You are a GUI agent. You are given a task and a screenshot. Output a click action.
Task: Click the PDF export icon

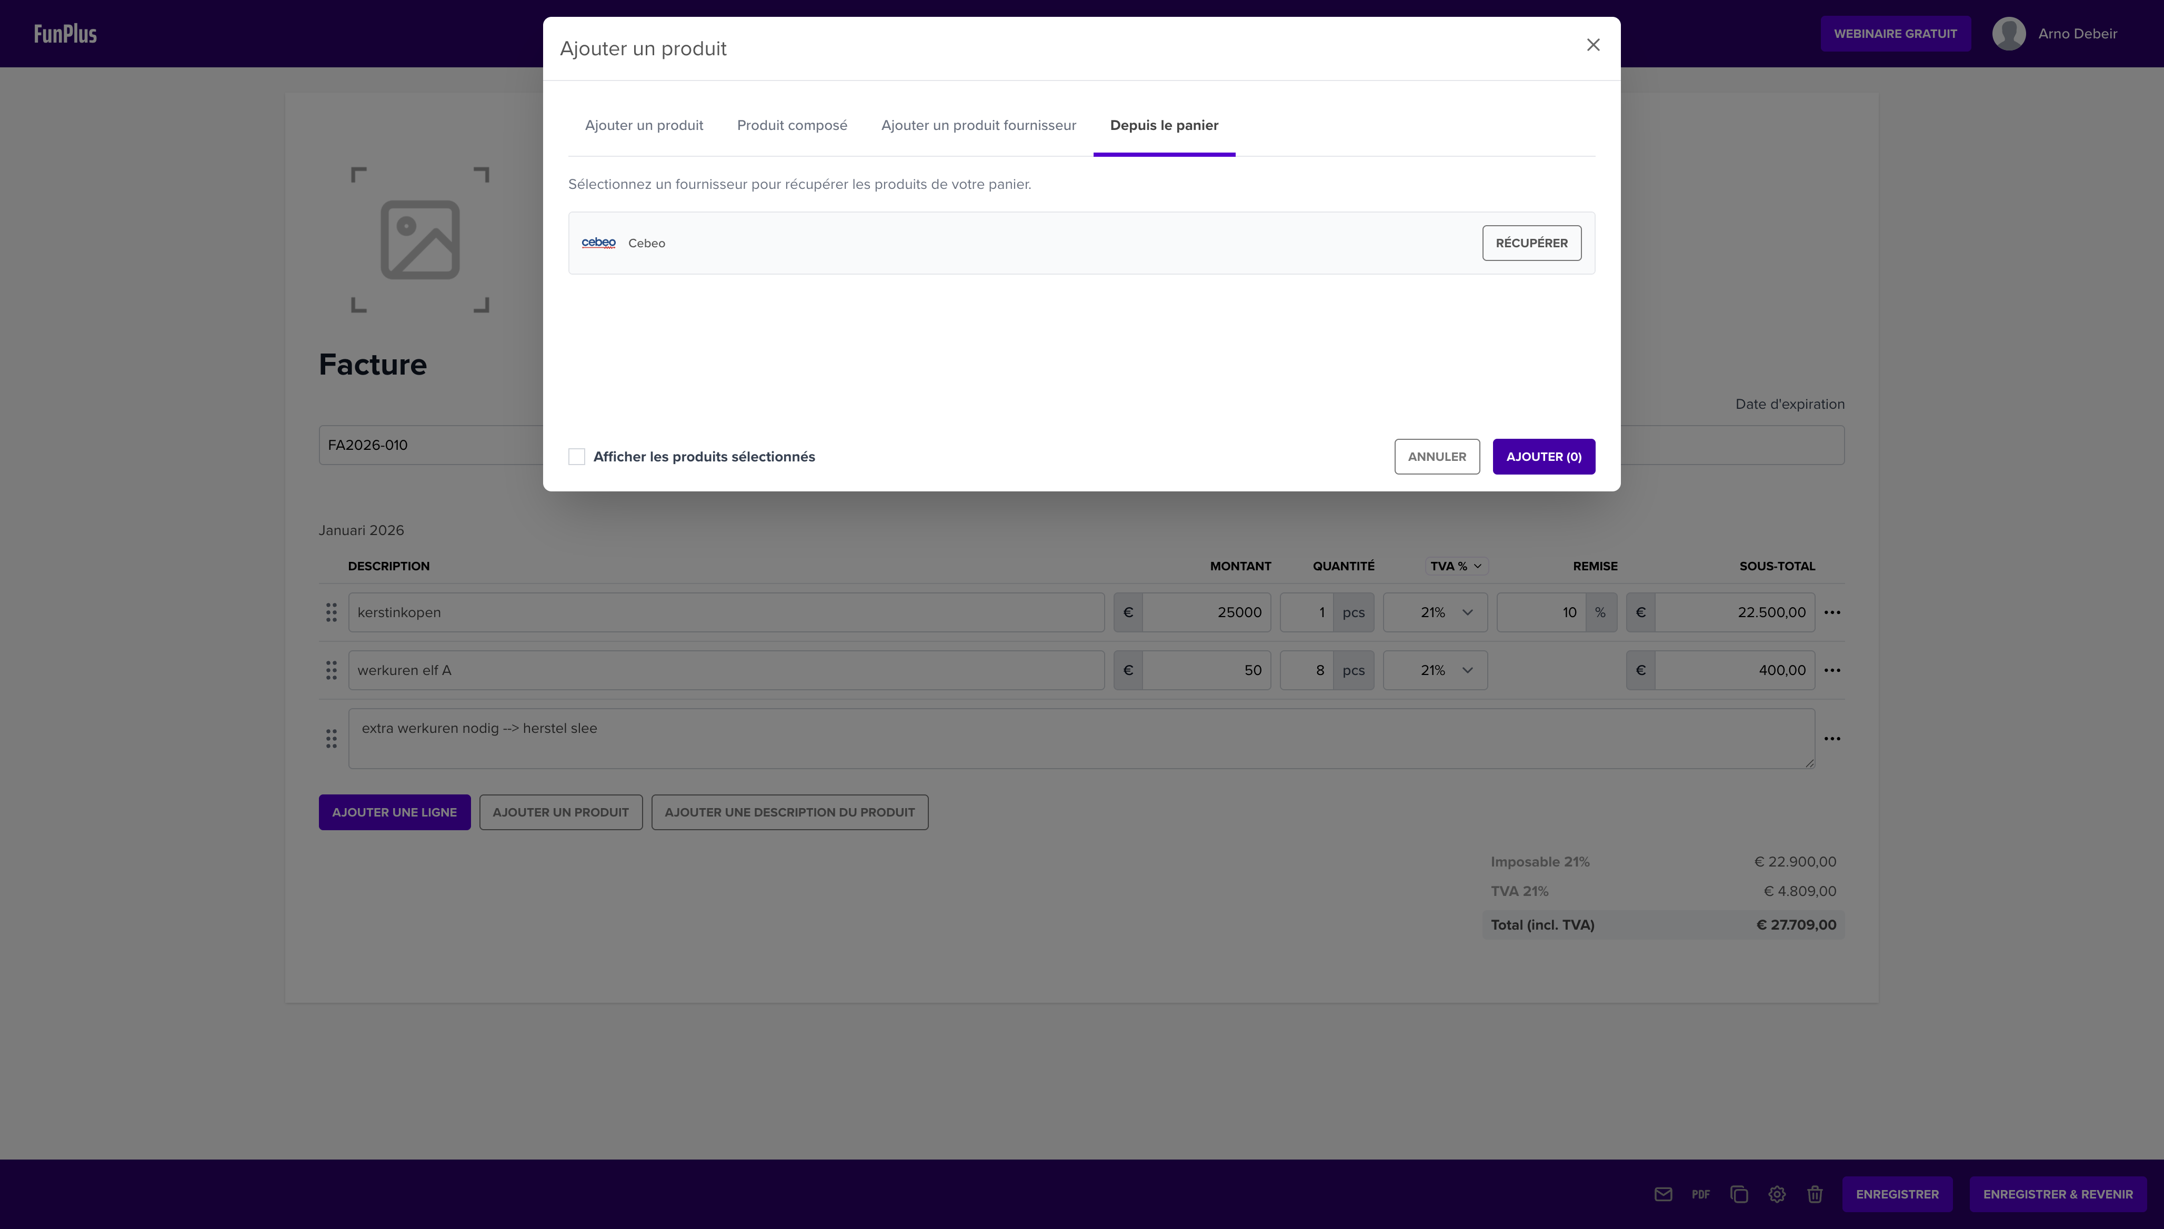click(1700, 1194)
